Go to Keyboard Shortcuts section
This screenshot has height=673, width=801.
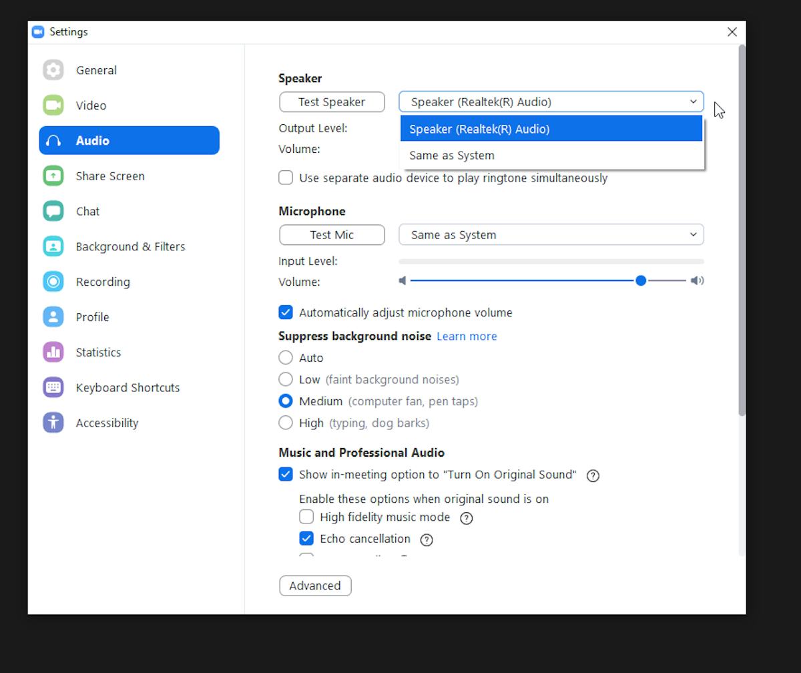(127, 388)
